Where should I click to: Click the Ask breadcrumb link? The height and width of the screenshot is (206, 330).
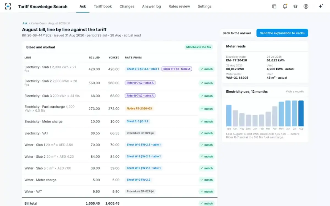click(25, 23)
